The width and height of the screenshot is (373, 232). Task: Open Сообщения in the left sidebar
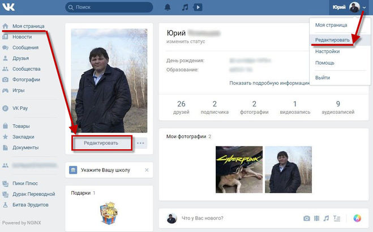[x=25, y=48]
